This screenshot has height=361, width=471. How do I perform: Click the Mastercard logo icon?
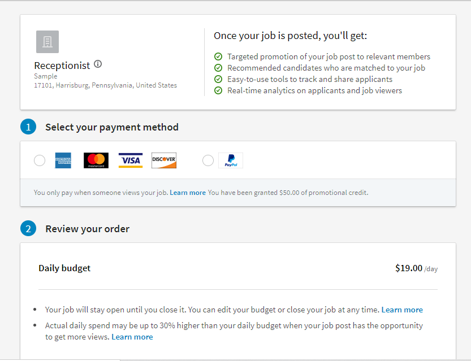coord(96,160)
